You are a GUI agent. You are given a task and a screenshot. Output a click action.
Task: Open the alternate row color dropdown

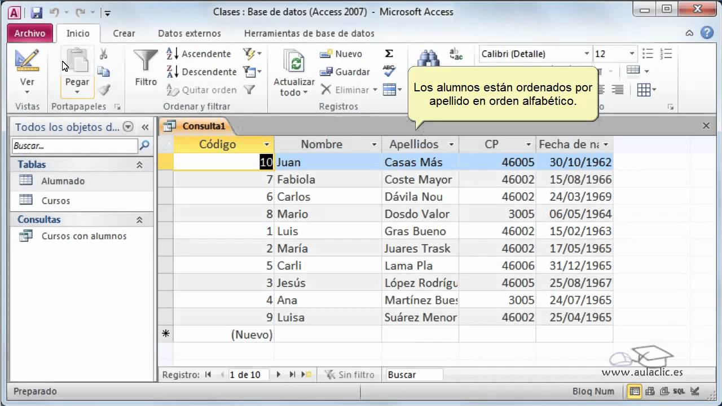click(x=646, y=71)
